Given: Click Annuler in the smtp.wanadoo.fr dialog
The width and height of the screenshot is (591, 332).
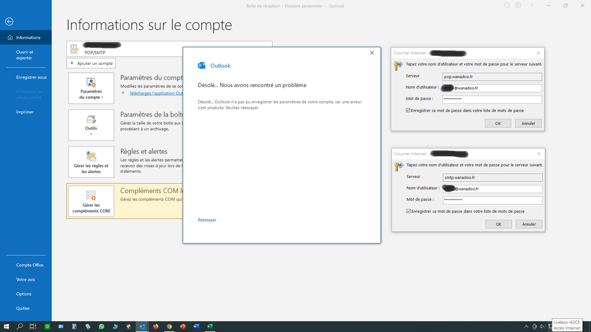Looking at the screenshot, I should click(529, 224).
